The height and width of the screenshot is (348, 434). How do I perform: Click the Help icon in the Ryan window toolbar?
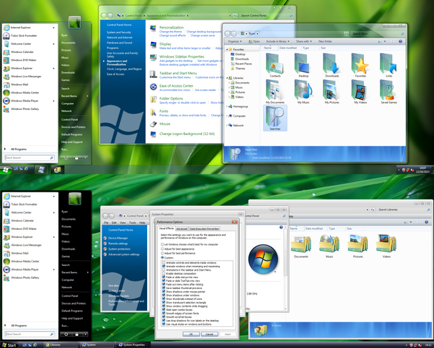click(x=400, y=41)
